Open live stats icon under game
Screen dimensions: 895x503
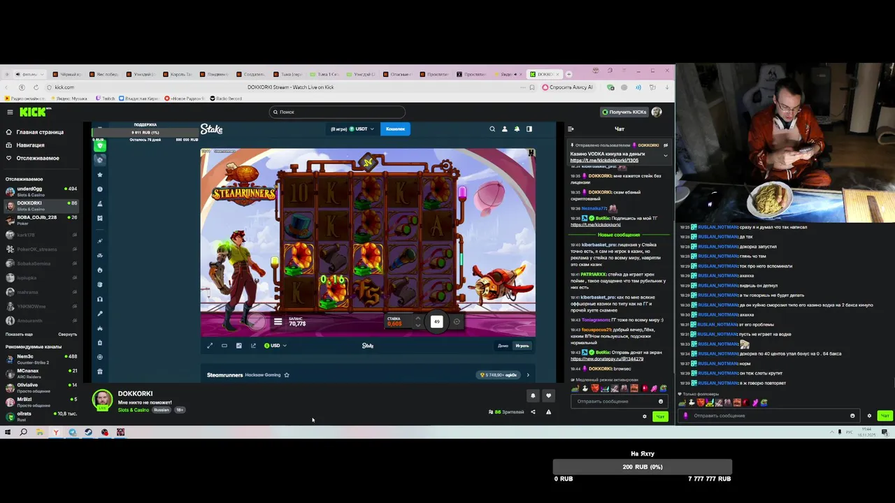pyautogui.click(x=239, y=346)
